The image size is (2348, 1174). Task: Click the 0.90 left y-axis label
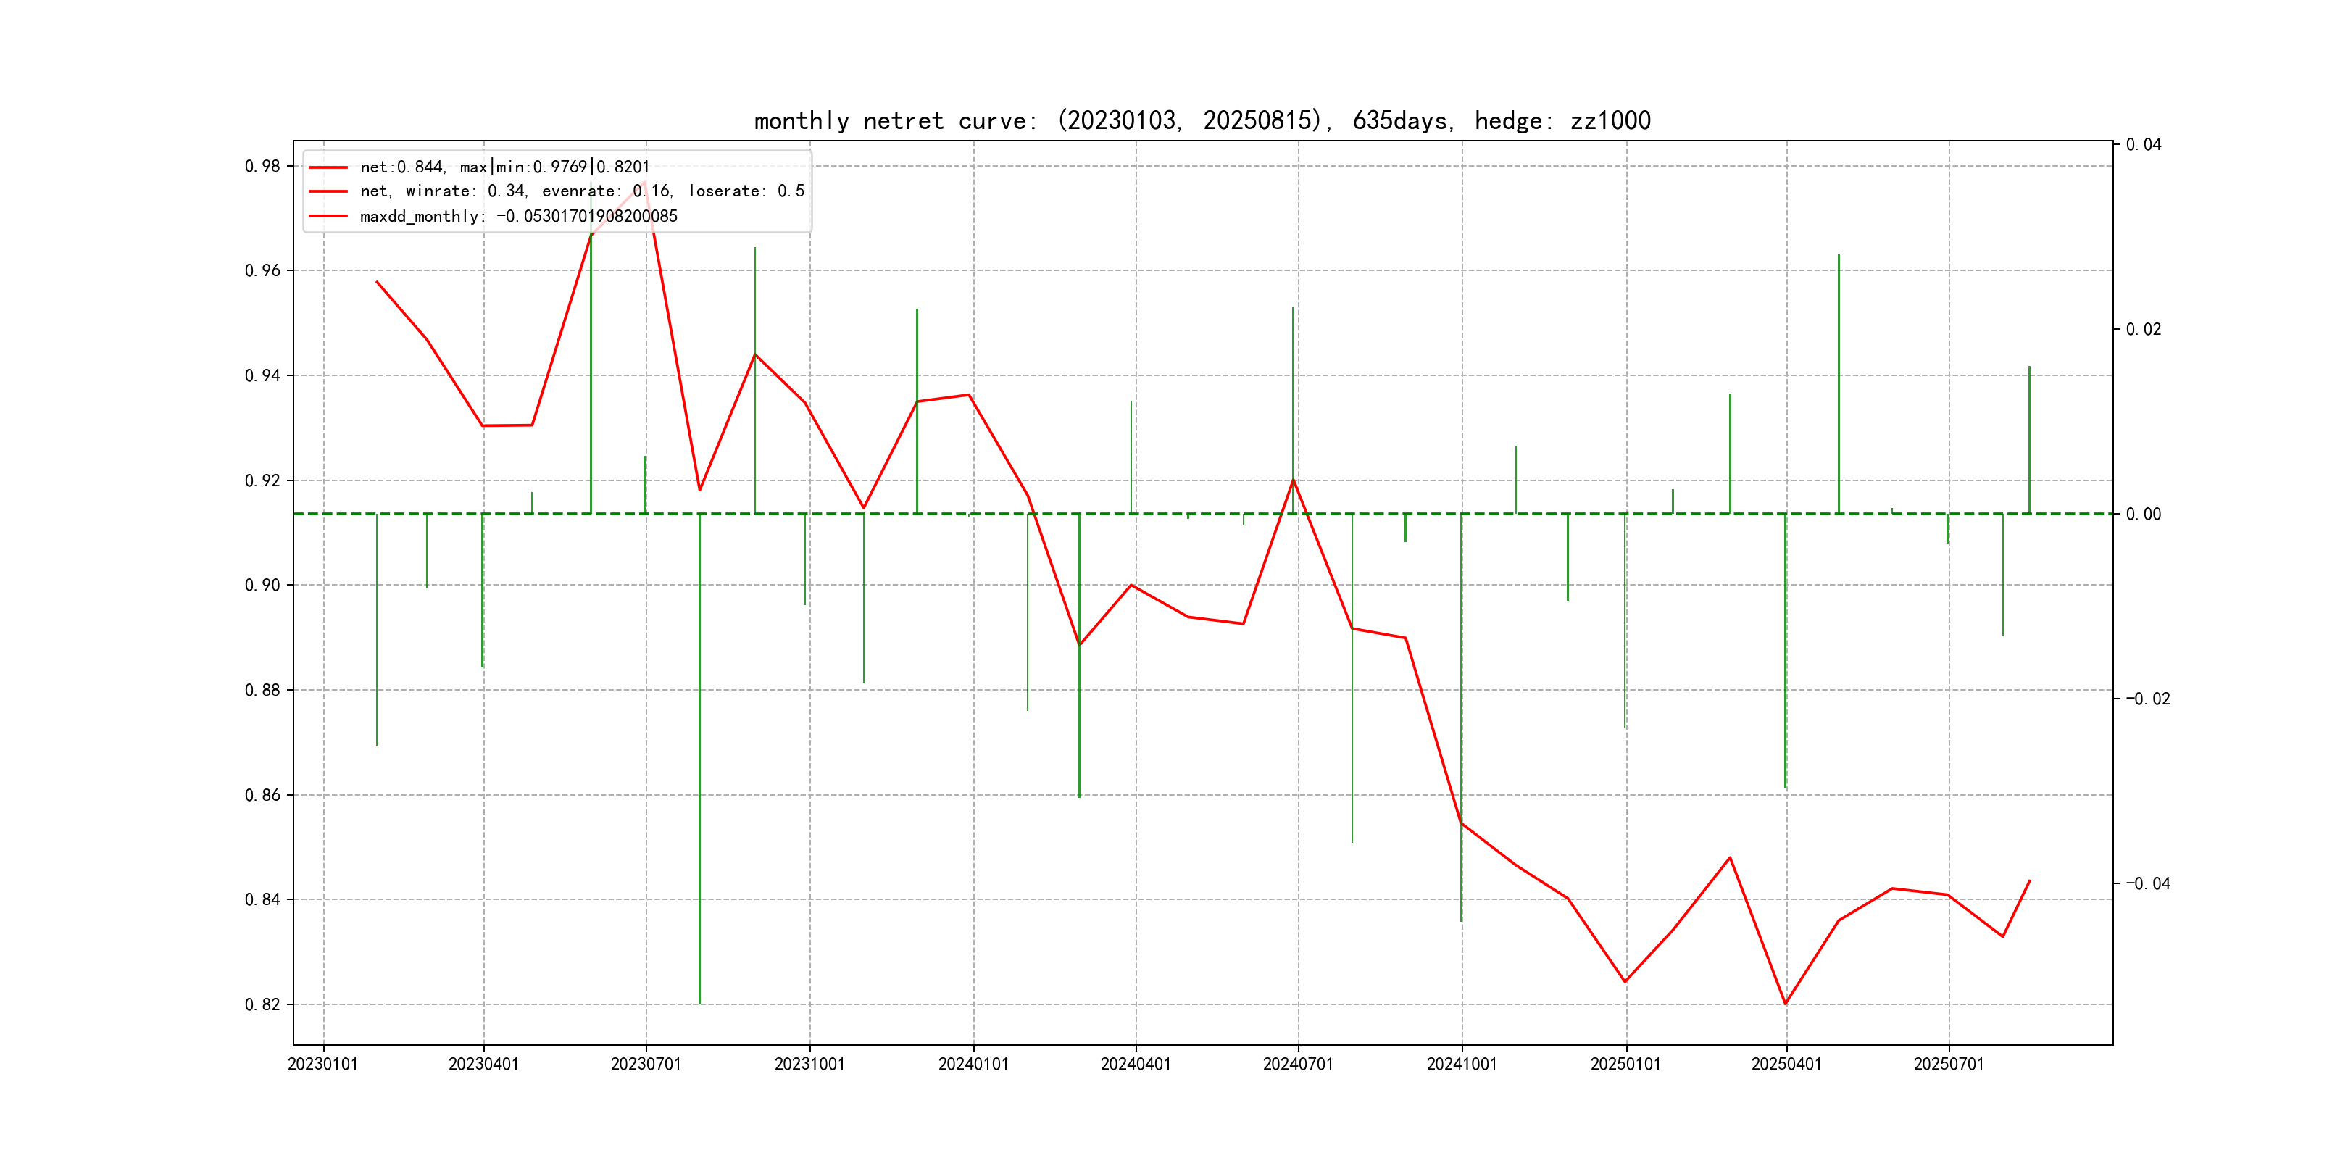click(262, 585)
